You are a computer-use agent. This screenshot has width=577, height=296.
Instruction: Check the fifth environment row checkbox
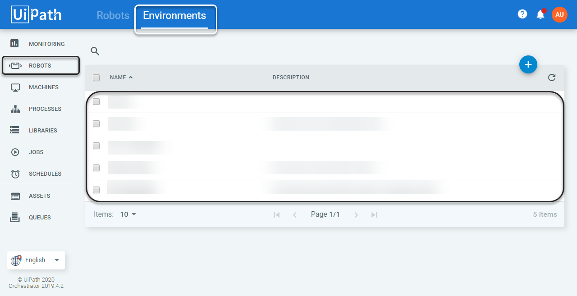96,190
